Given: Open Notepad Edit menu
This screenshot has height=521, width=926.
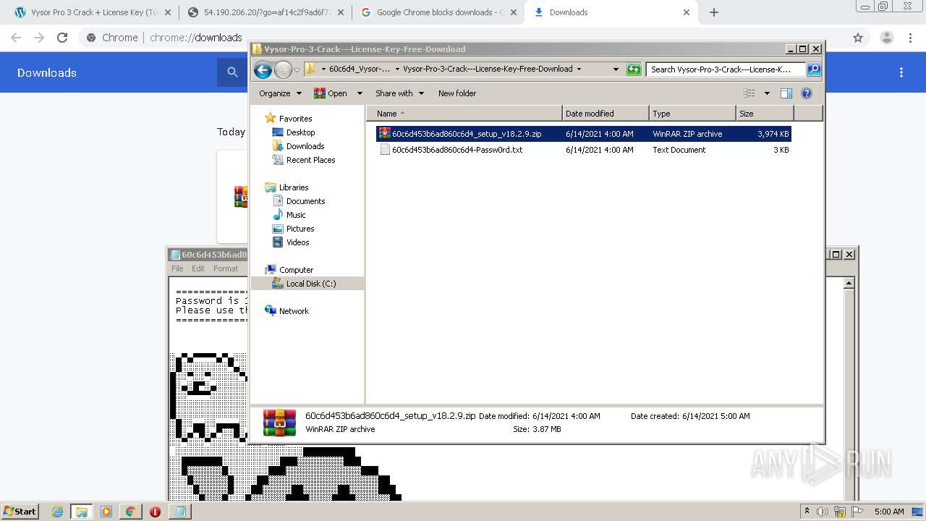Looking at the screenshot, I should click(198, 268).
